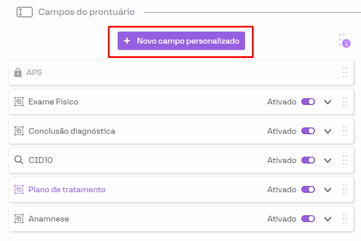Image resolution: width=361 pixels, height=241 pixels.
Task: Click the info dots icon at top right
Action: tap(344, 40)
